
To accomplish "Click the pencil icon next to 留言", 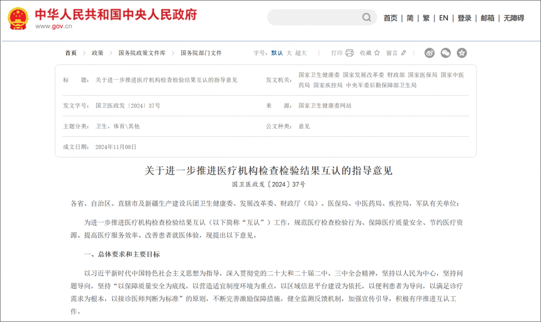I will pyautogui.click(x=403, y=53).
